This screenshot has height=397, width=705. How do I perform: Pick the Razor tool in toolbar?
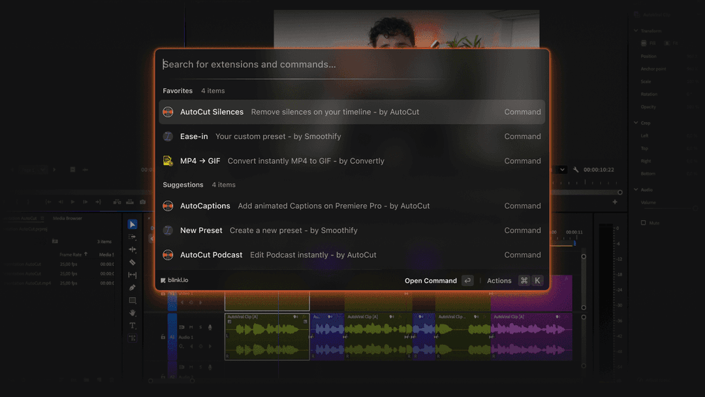[133, 262]
